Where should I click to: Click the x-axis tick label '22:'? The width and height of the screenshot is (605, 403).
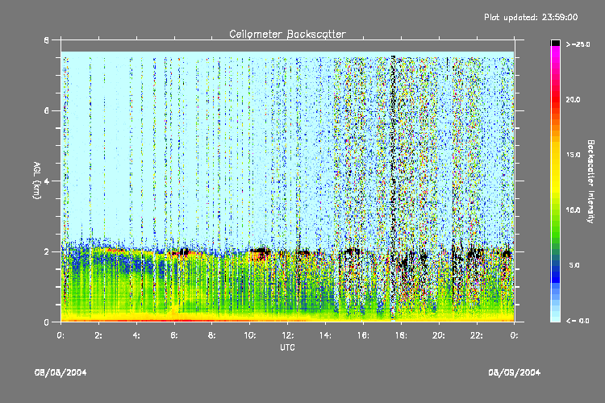point(477,335)
